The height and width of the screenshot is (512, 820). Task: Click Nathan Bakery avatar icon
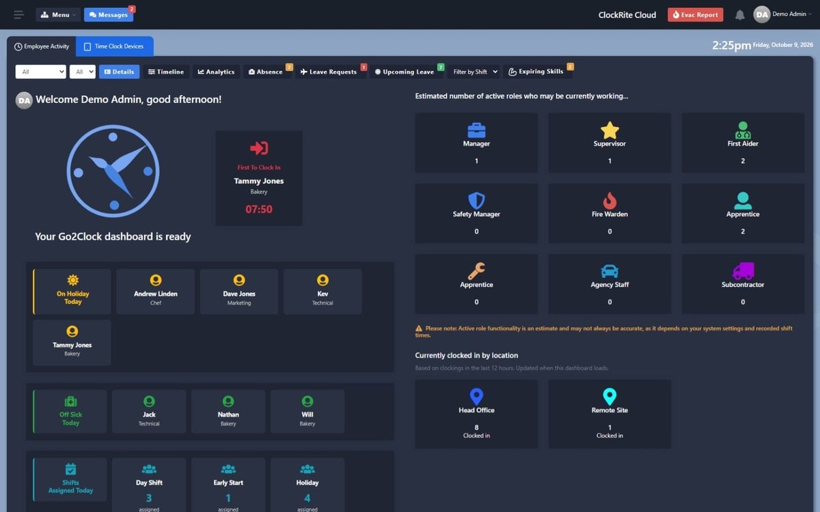(228, 401)
